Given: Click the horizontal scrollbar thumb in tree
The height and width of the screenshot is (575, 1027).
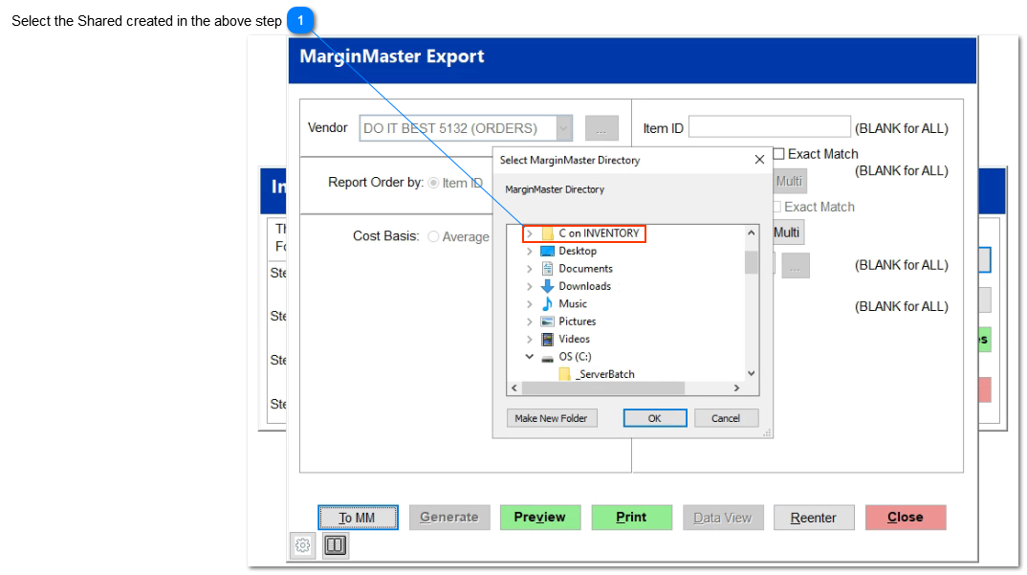Looking at the screenshot, I should (603, 388).
